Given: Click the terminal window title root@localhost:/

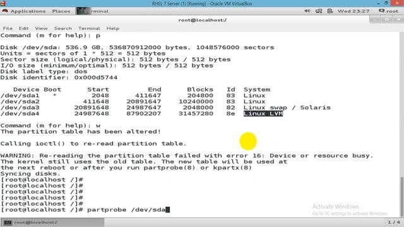Looking at the screenshot, I should coord(203,20).
